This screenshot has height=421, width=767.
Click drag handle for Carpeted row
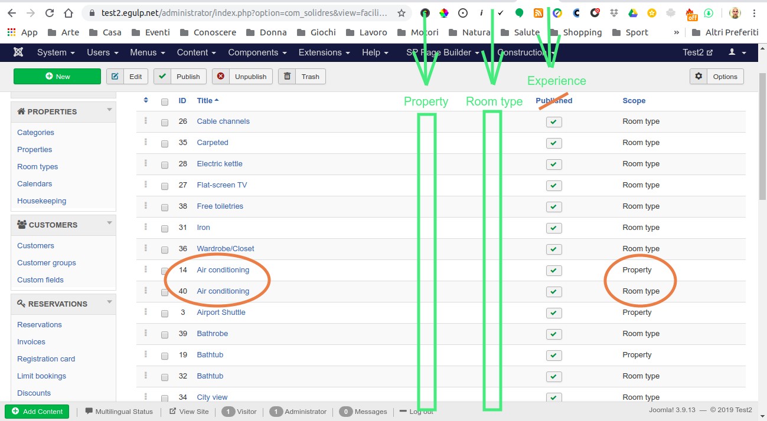click(x=146, y=142)
